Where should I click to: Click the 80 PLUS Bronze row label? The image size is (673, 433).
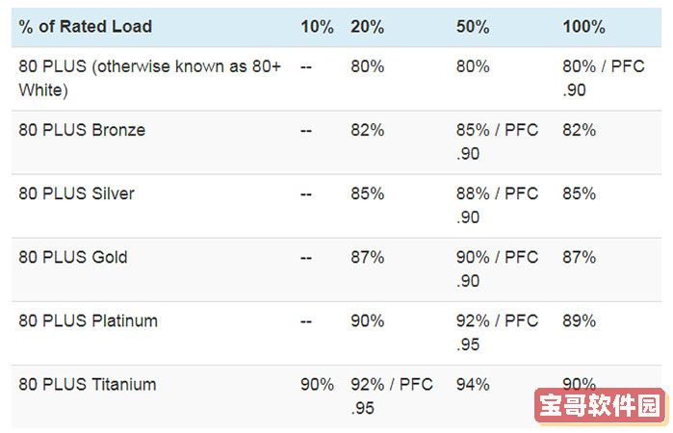point(82,130)
